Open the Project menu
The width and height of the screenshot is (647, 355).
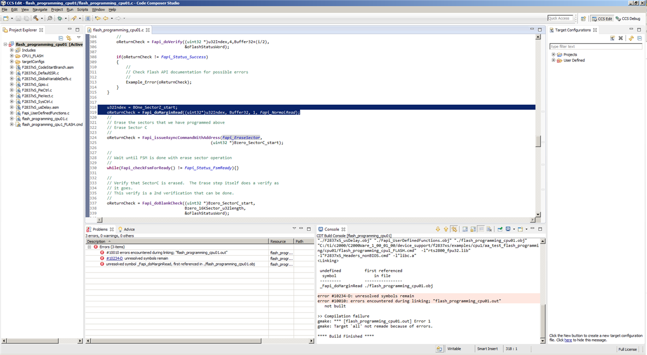click(57, 9)
